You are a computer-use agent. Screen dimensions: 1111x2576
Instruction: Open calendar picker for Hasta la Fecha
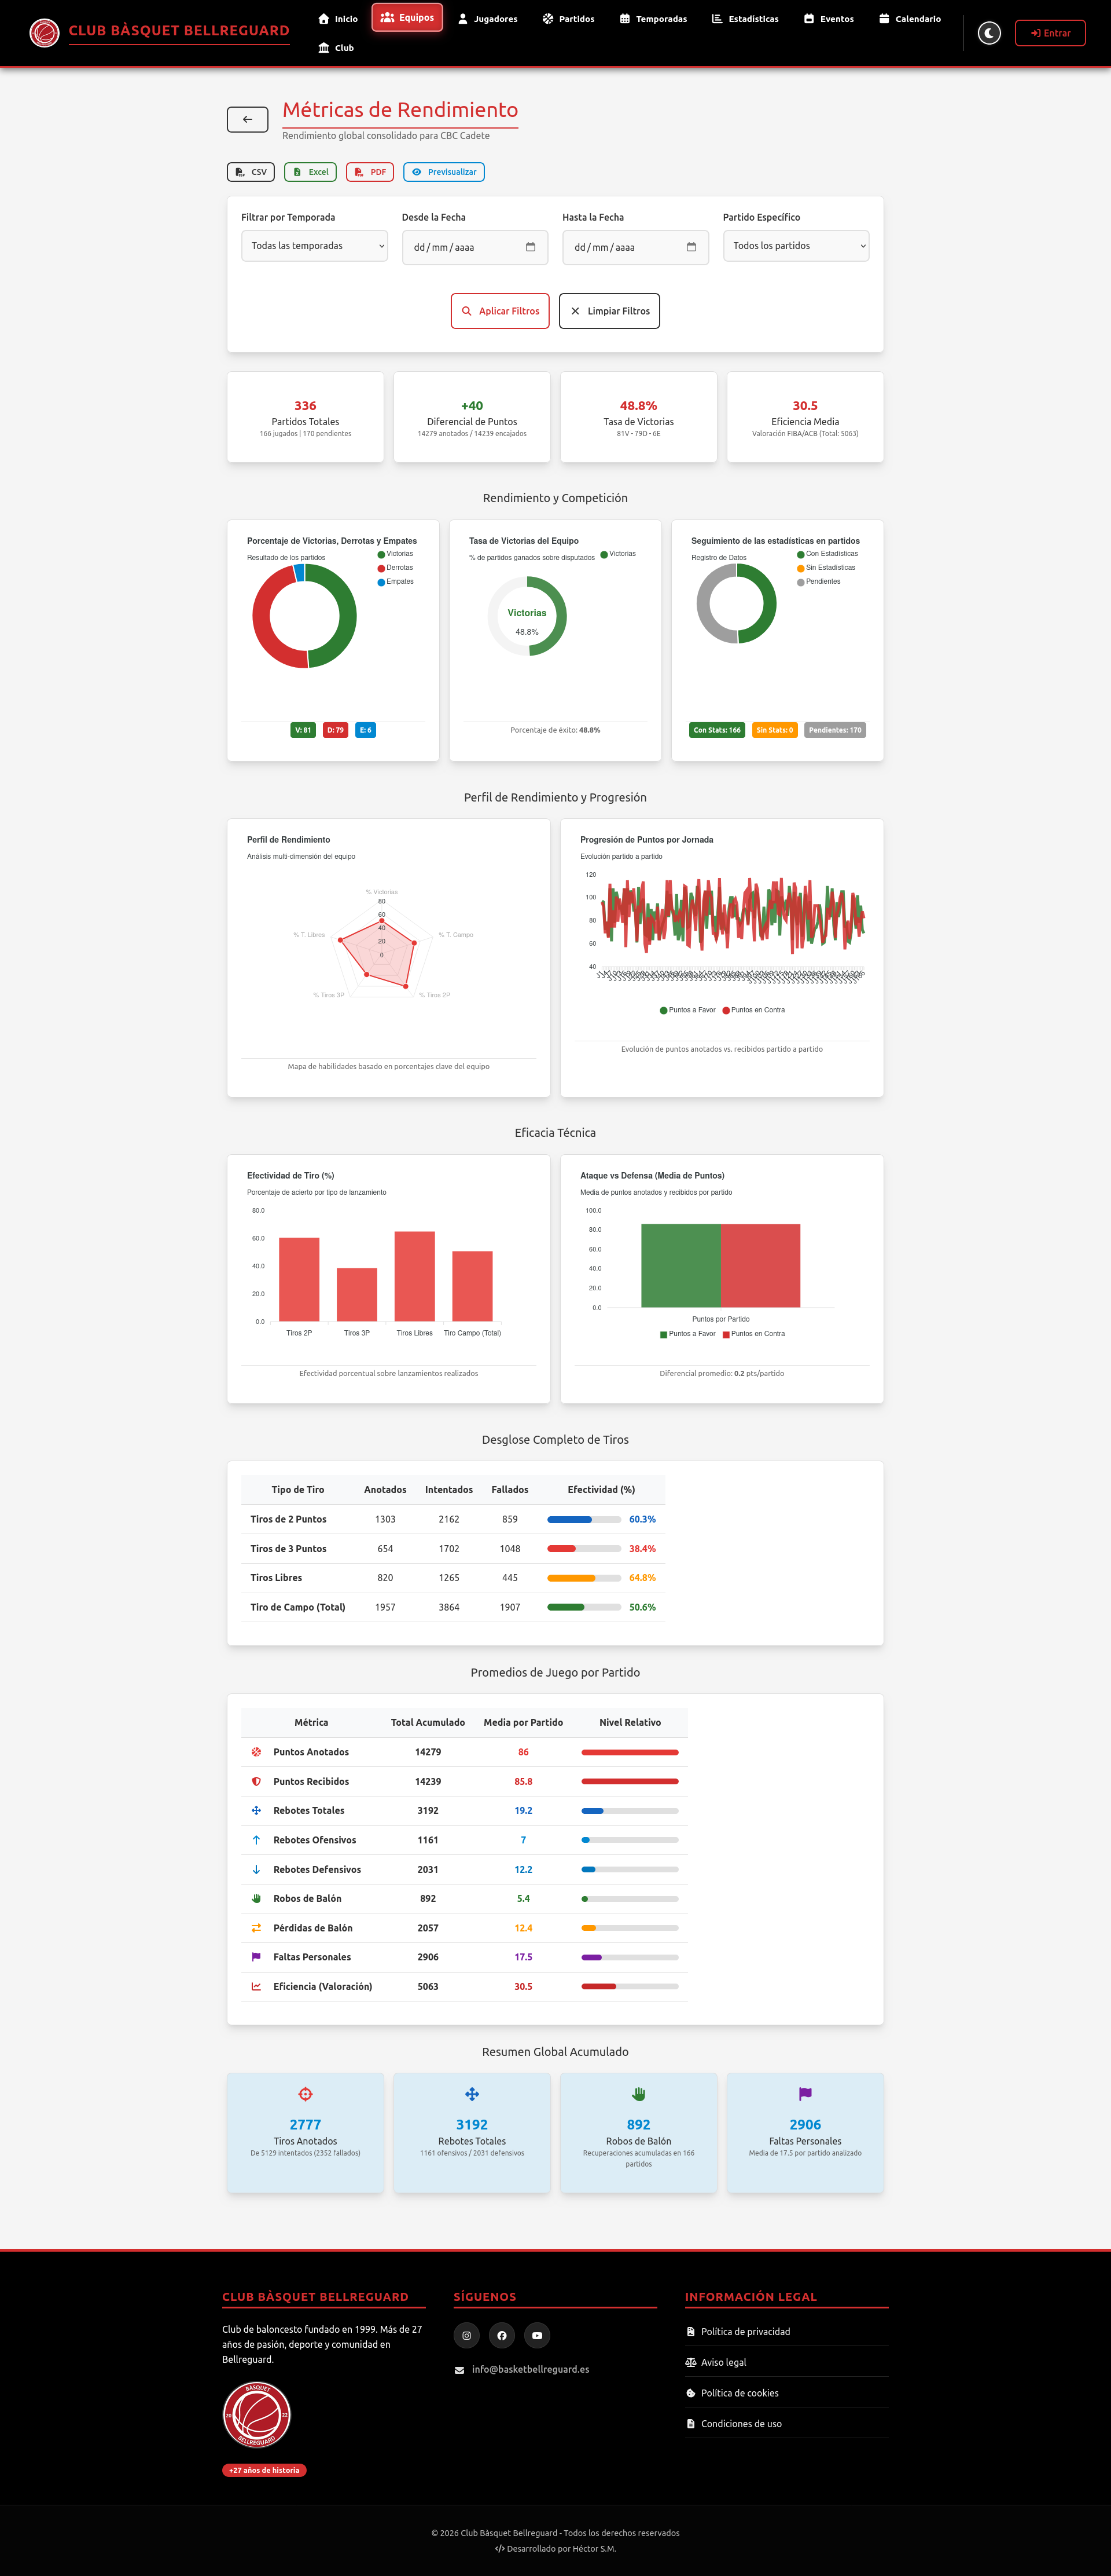click(x=691, y=247)
